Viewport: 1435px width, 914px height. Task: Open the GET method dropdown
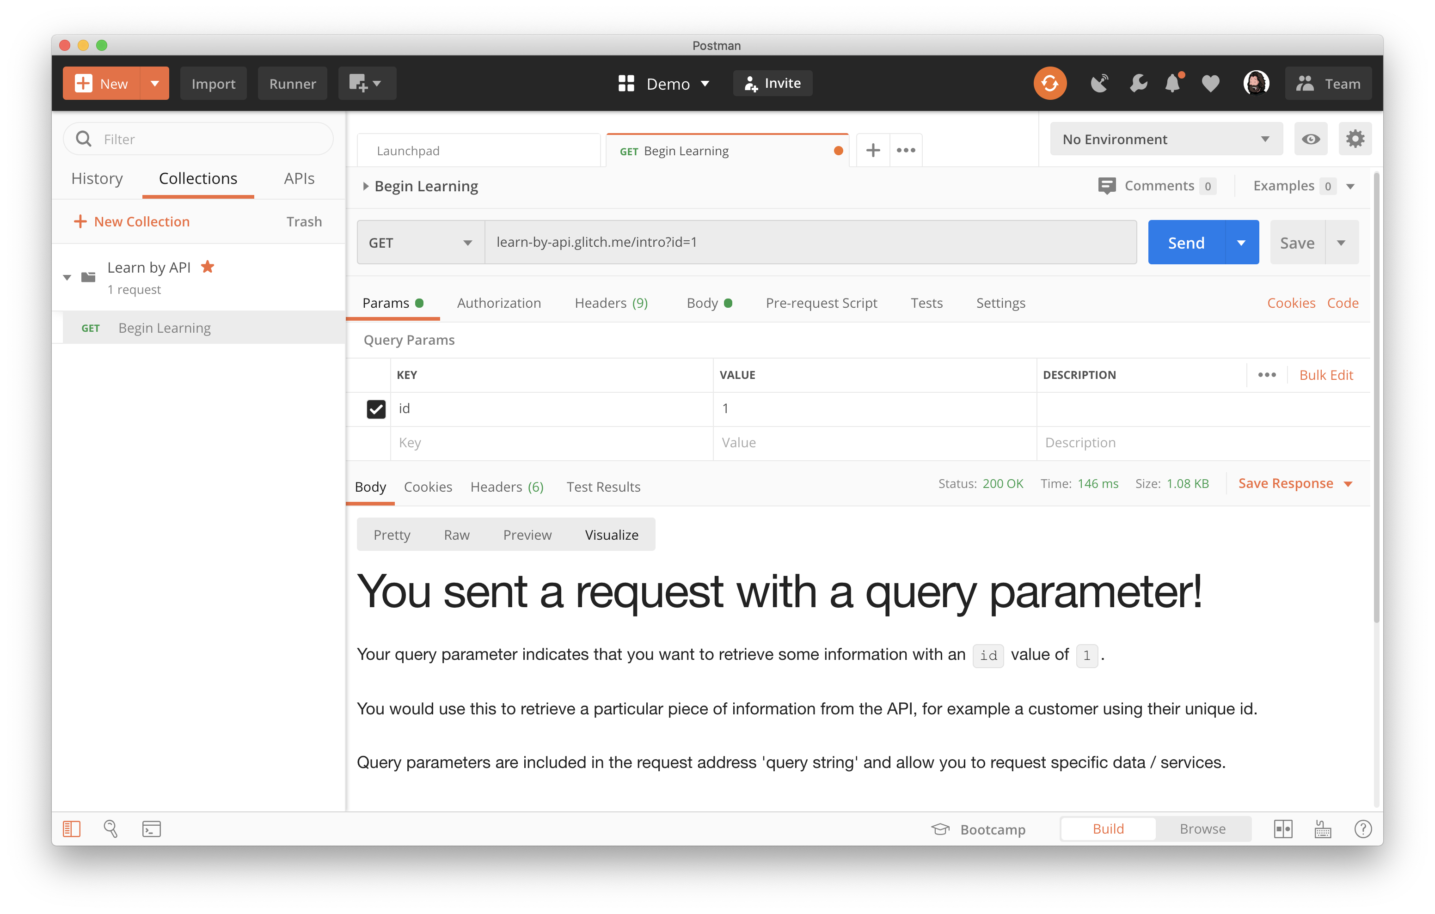420,243
